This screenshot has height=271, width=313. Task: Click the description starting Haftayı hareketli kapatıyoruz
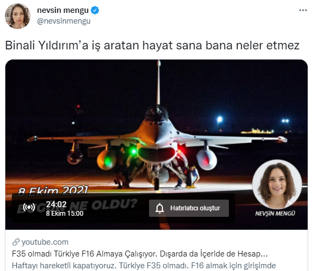[144, 266]
